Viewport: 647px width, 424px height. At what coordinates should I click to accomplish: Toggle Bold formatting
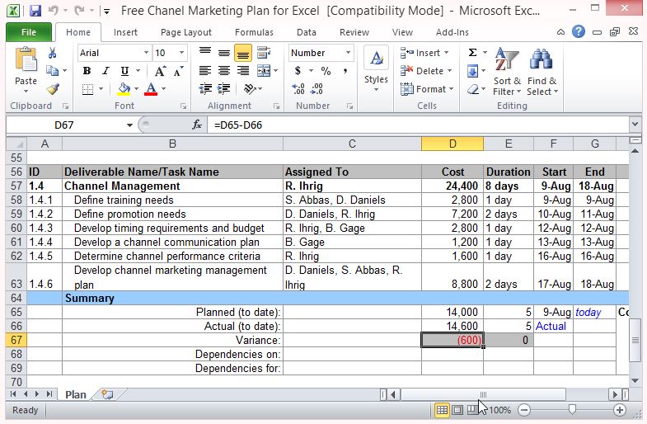(87, 71)
